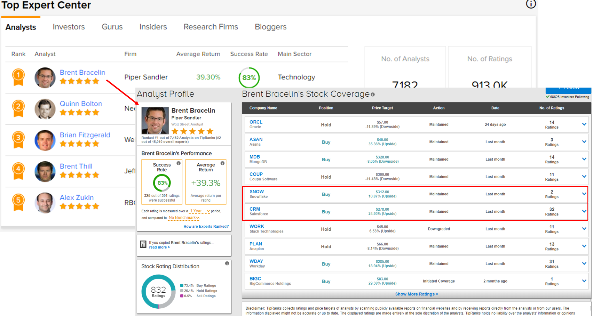Switch to the Gurus tab
Image resolution: width=593 pixels, height=317 pixels.
[x=112, y=27]
